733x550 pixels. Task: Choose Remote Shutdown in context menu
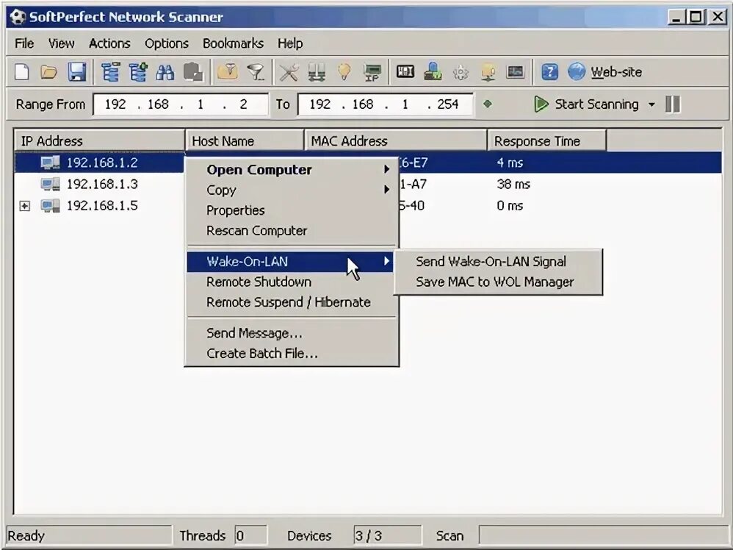click(x=292, y=282)
